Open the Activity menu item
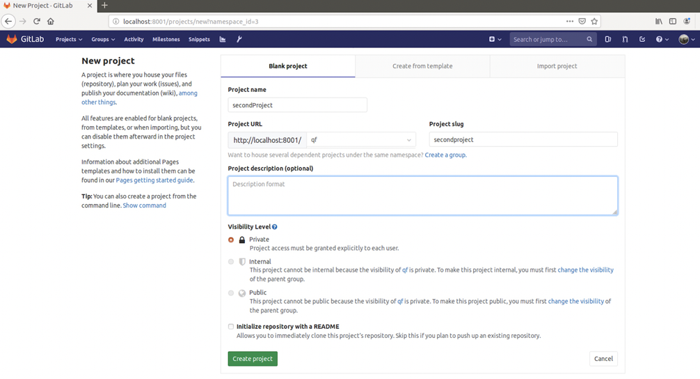The height and width of the screenshot is (379, 700). [134, 39]
